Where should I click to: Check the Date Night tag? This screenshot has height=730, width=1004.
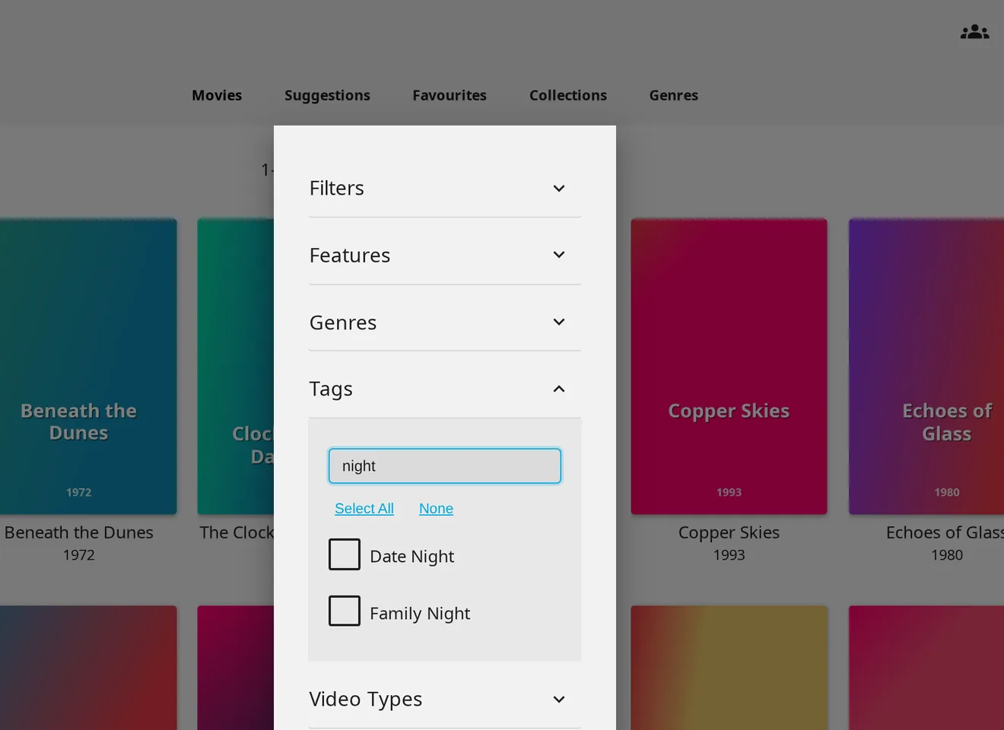[x=345, y=554]
